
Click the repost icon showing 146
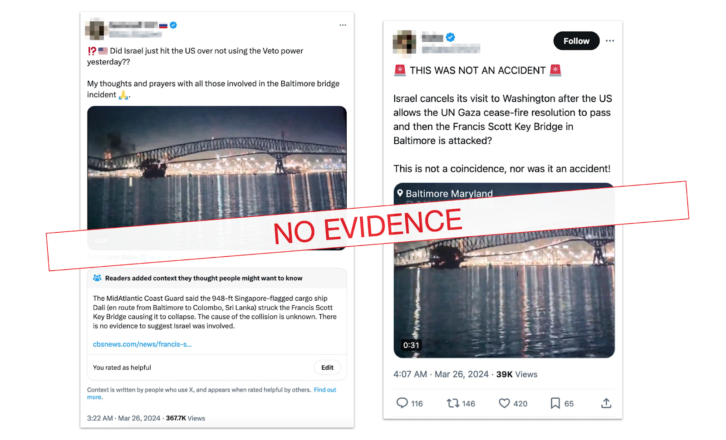point(453,403)
